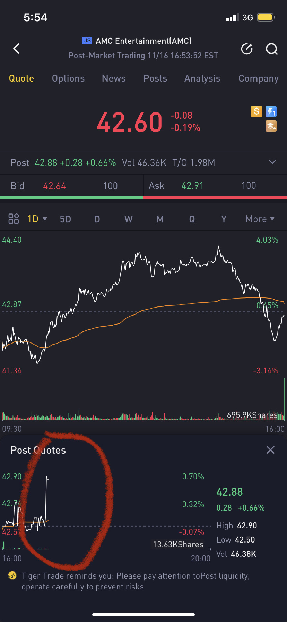Screen dimensions: 287x622
Task: Tap the yellow dollar sign badge
Action: tap(256, 111)
